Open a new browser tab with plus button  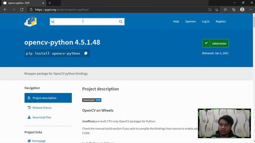click(49, 3)
